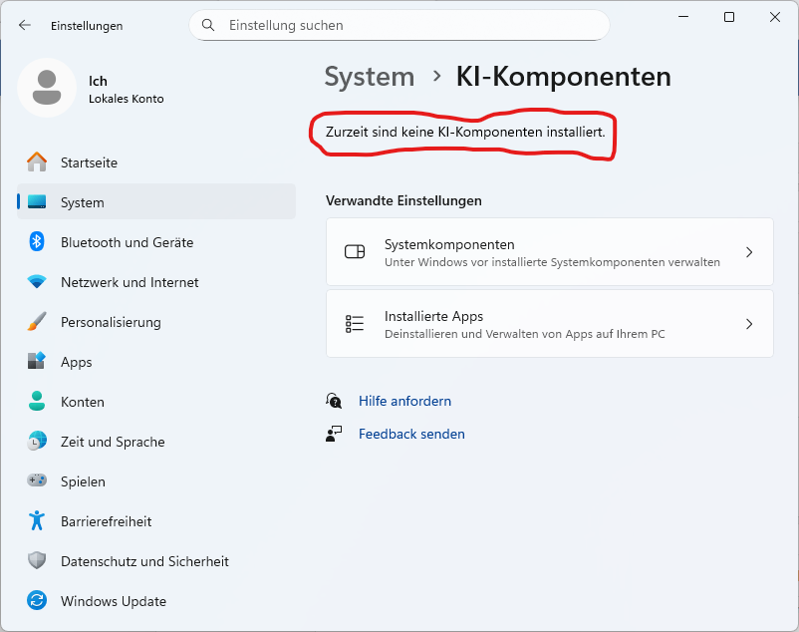Click the Einstellungen window title

(x=87, y=26)
